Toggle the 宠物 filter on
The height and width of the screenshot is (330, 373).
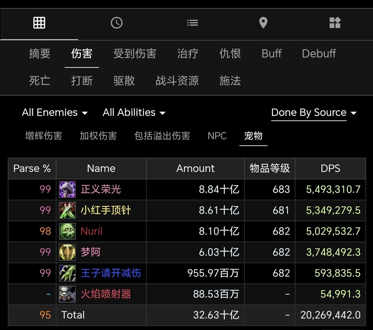253,136
